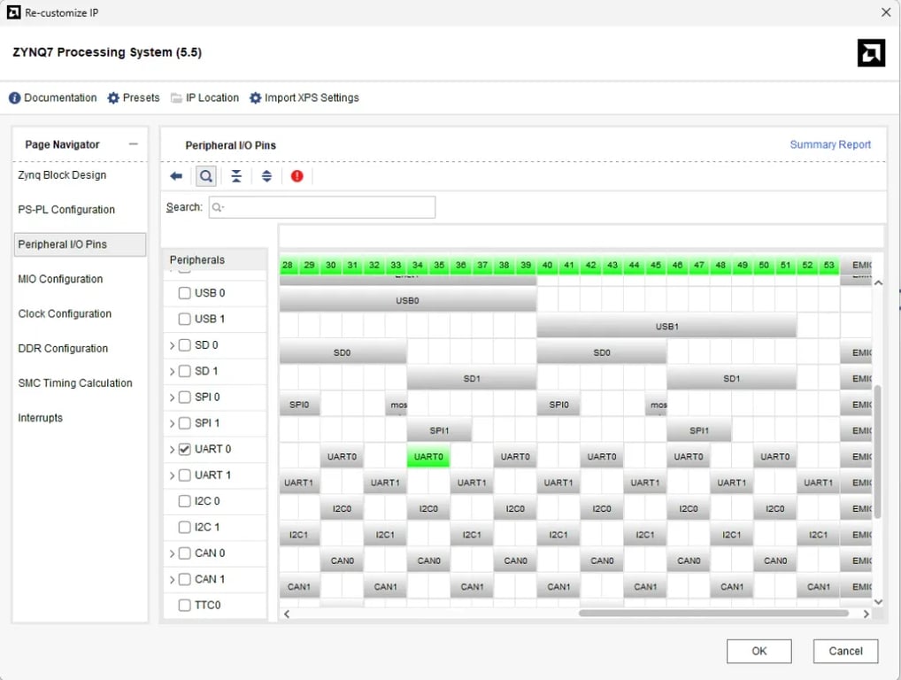The image size is (901, 680).
Task: Expand the SPI 0 tree row
Action: pyautogui.click(x=172, y=398)
